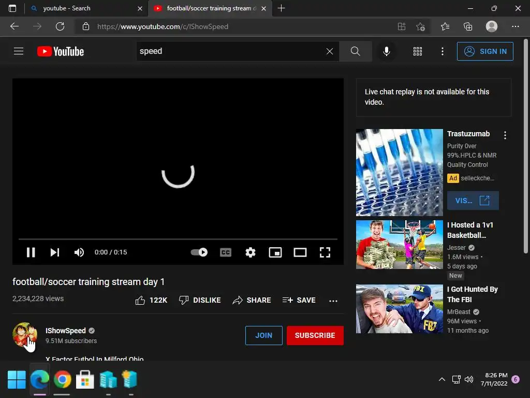530x398 pixels.
Task: Enable miniplayer mode
Action: tap(275, 252)
